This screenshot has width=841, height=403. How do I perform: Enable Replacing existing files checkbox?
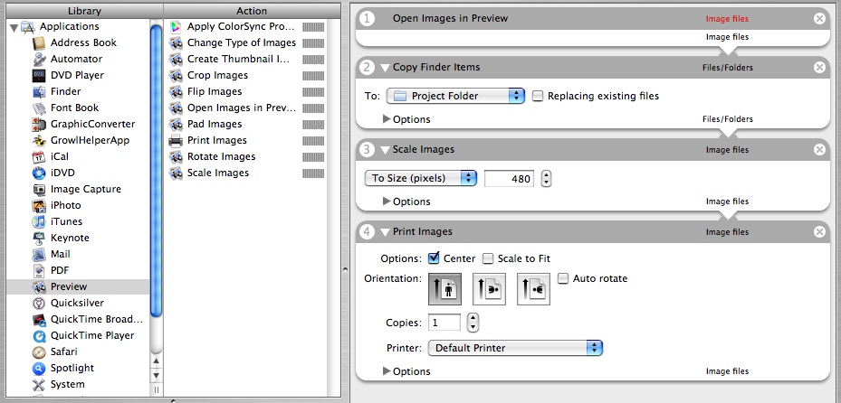coord(538,97)
